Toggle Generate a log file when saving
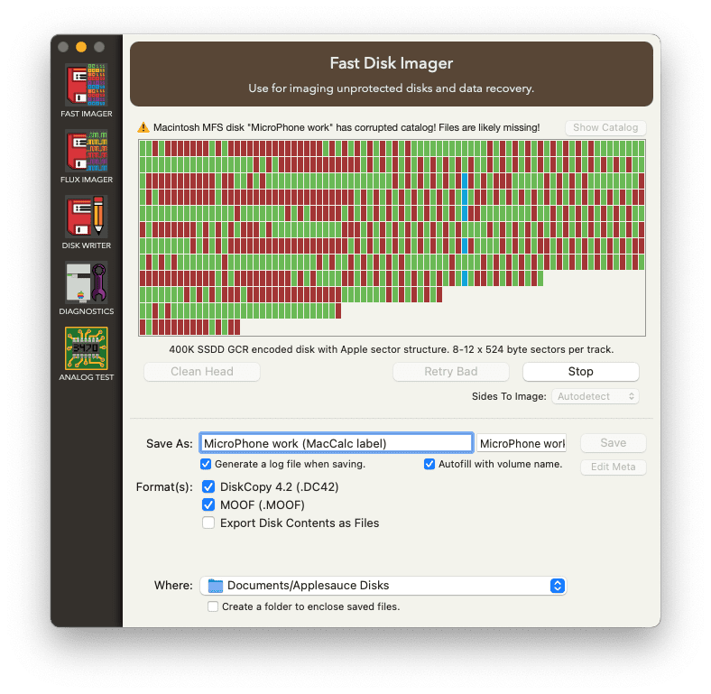The height and width of the screenshot is (694, 711). click(x=207, y=464)
